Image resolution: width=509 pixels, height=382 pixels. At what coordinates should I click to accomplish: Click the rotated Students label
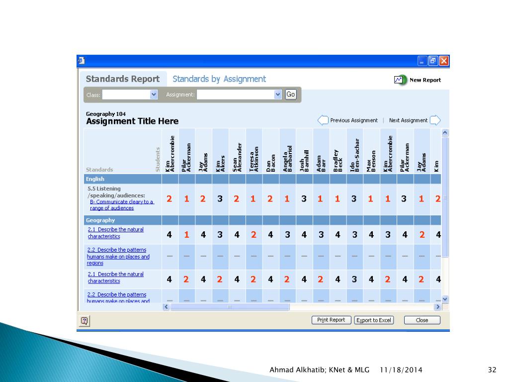pyautogui.click(x=158, y=159)
